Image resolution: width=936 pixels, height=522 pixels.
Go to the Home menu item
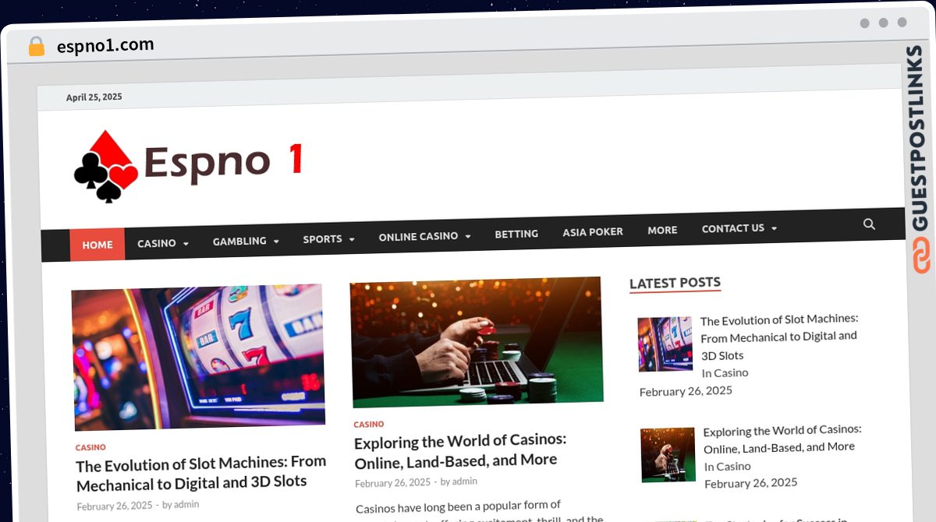tap(97, 245)
